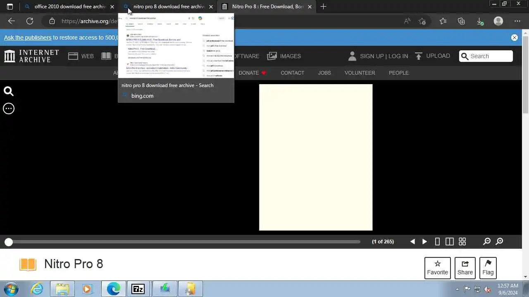529x297 pixels.
Task: Switch to the office 2010 download tab
Action: tap(69, 7)
